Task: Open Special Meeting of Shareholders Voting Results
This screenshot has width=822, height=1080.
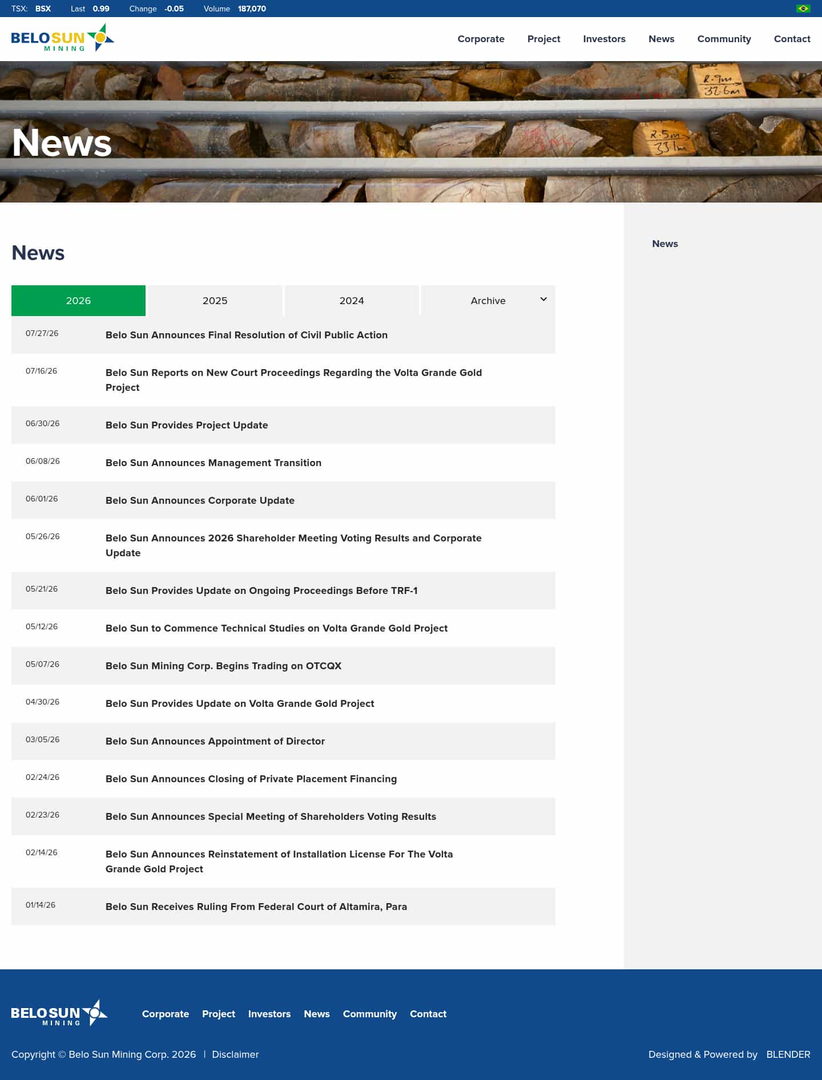Action: point(271,816)
